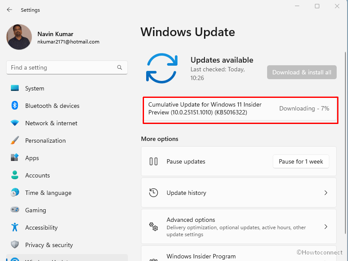Click Download & install all
Screen dimensions: 348x261
(x=301, y=72)
